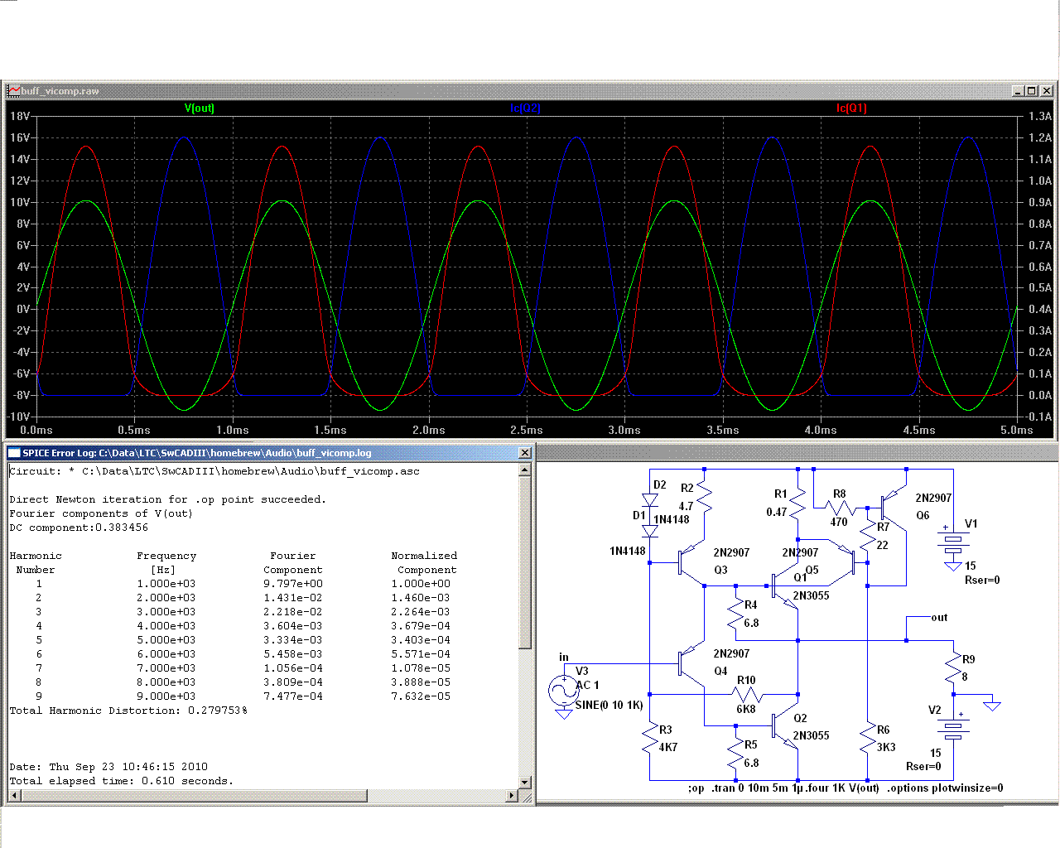Click the .tran 0 10m 5m 1µ directive
1060x848 pixels.
(758, 788)
